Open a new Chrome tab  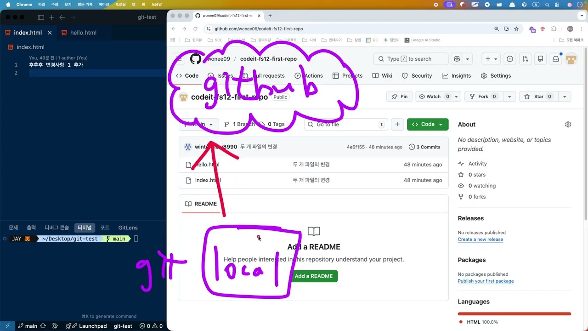(x=270, y=16)
